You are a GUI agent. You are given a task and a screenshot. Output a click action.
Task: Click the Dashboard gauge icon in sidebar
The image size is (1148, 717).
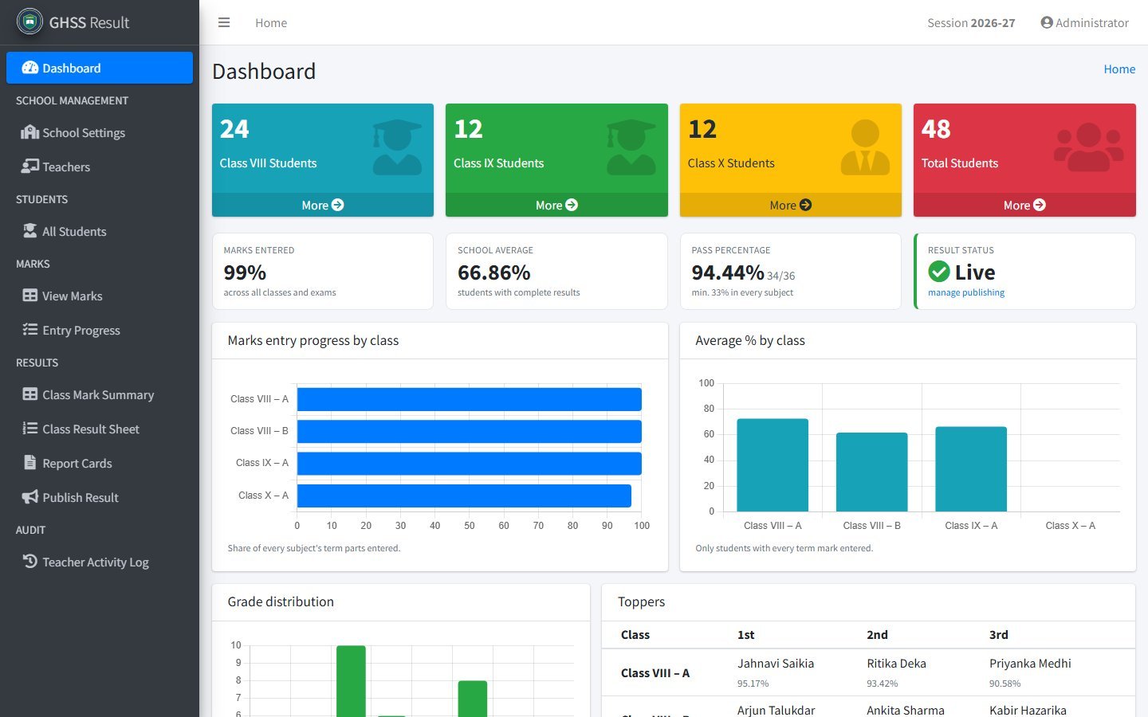click(x=30, y=68)
